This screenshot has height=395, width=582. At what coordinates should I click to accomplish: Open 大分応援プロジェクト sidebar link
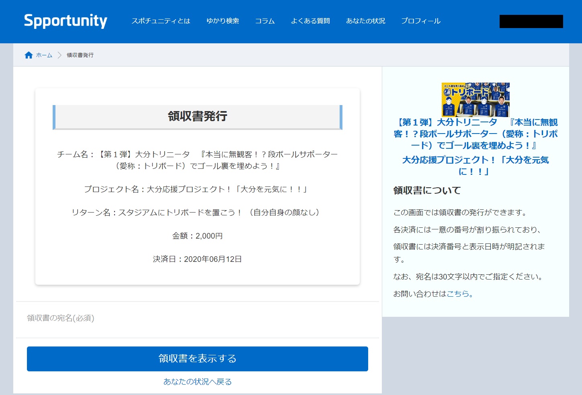pos(475,165)
